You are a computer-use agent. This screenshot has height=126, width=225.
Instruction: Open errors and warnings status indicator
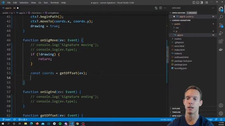[23, 119]
